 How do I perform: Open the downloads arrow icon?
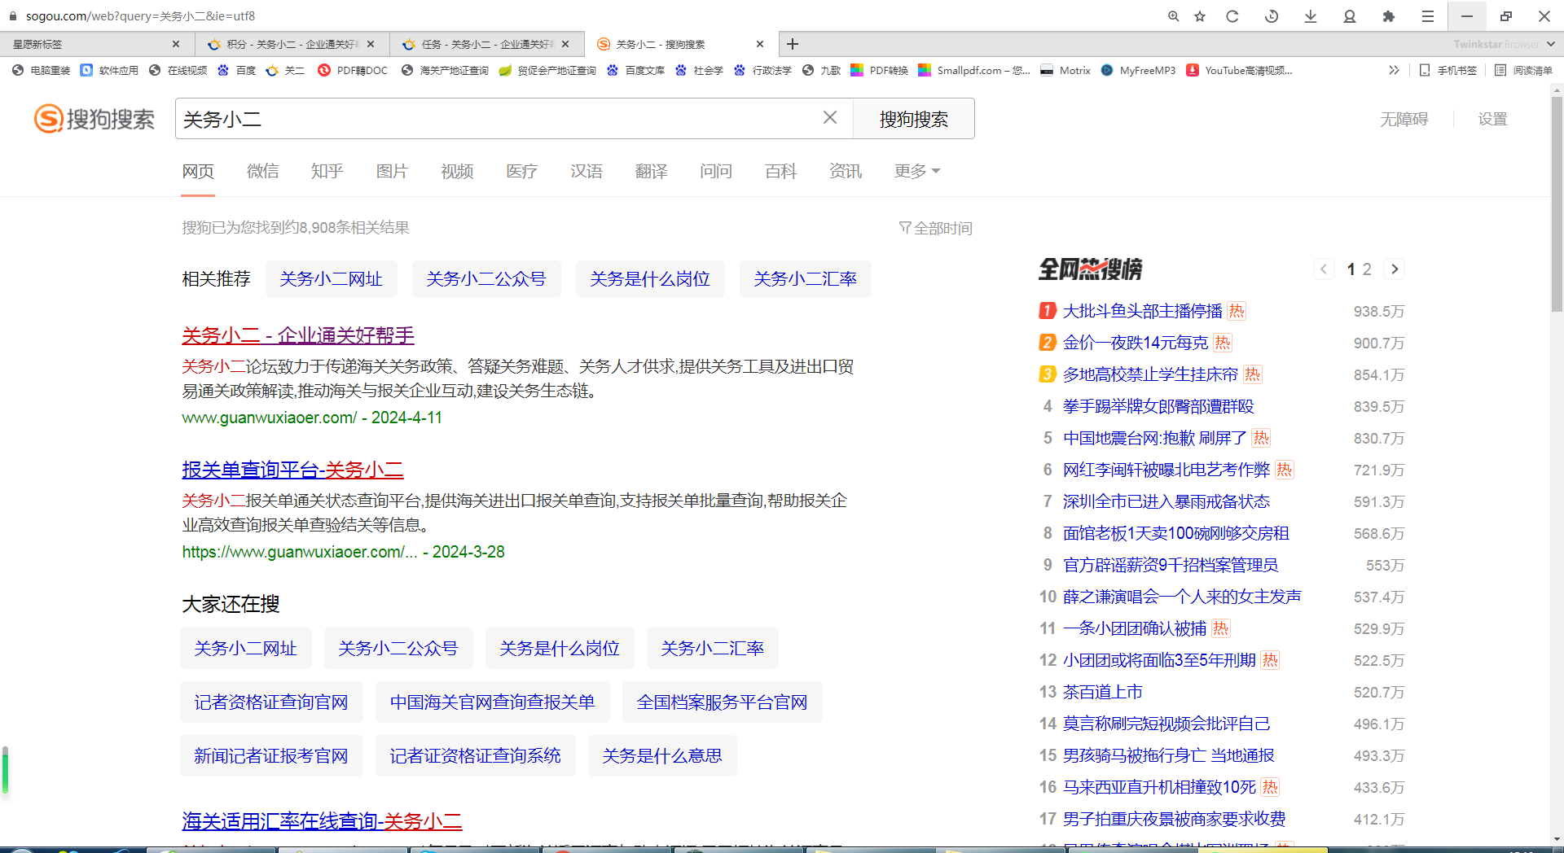(1311, 16)
